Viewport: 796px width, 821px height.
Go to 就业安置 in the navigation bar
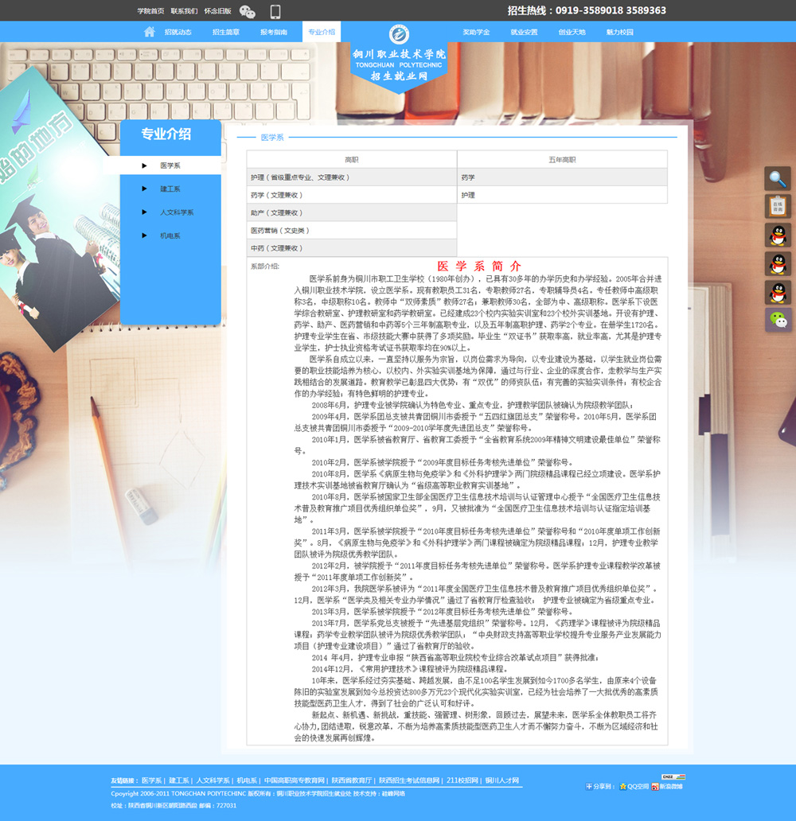524,32
